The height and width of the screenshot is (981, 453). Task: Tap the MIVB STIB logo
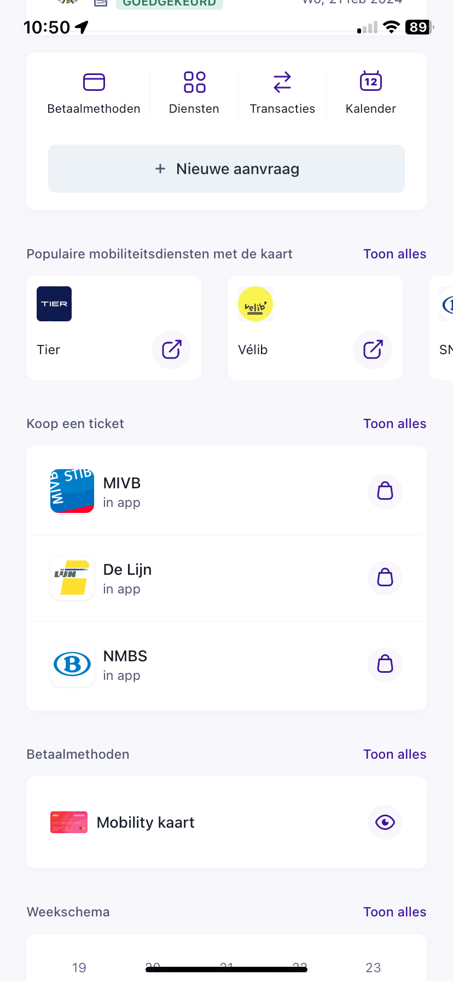coord(72,491)
